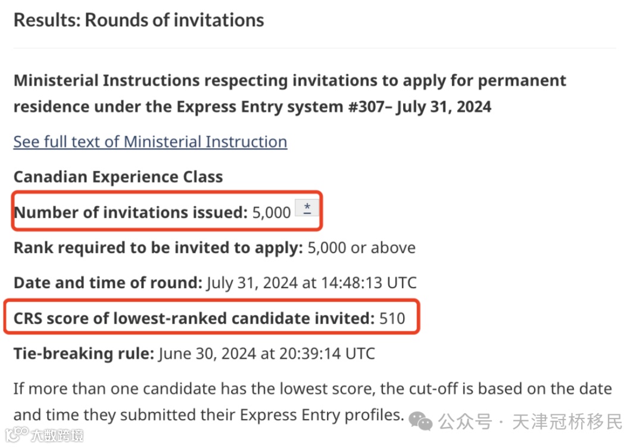Image resolution: width=643 pixels, height=447 pixels.
Task: Click the asterisk footnote next to 5,000
Action: tap(307, 208)
